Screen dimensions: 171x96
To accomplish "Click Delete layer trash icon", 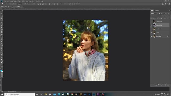I will [168, 85].
